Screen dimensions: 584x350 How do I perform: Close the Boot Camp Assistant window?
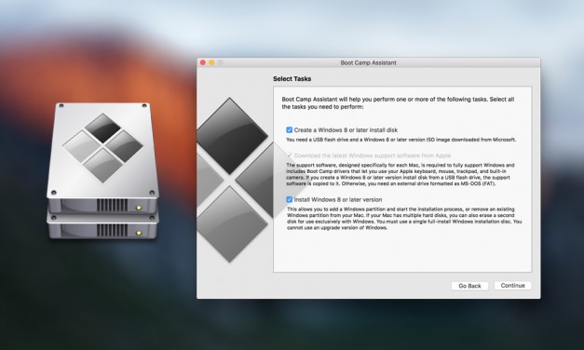[x=203, y=62]
